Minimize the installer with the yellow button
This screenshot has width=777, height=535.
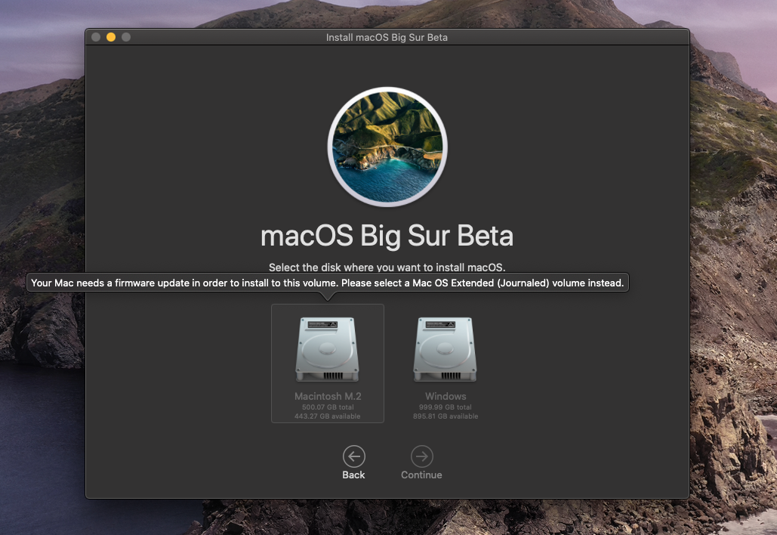tap(111, 37)
